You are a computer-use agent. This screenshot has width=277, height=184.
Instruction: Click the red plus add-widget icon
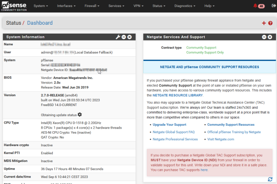point(264,23)
